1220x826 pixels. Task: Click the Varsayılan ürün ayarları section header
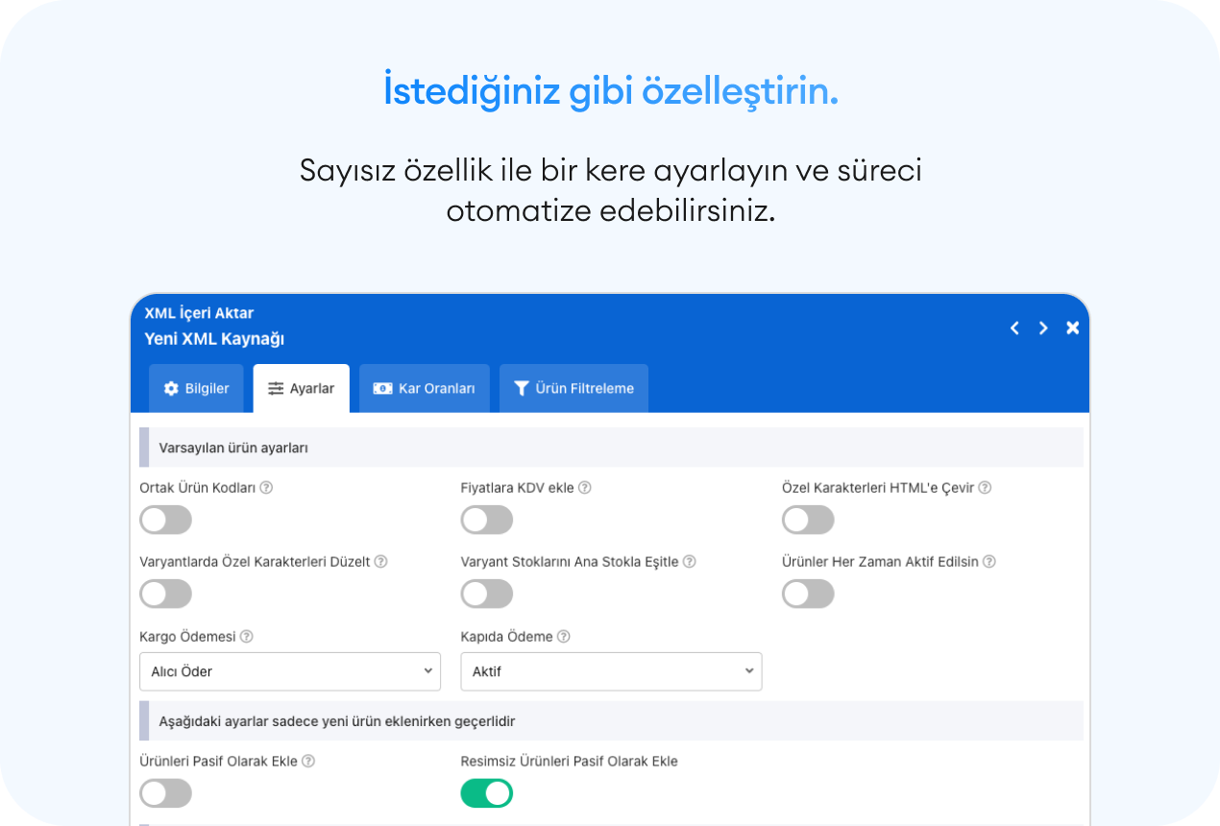(x=611, y=448)
